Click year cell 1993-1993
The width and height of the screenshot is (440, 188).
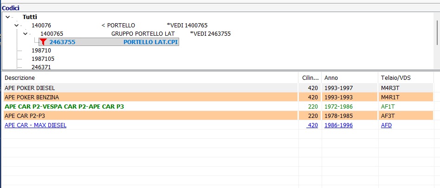click(x=338, y=97)
